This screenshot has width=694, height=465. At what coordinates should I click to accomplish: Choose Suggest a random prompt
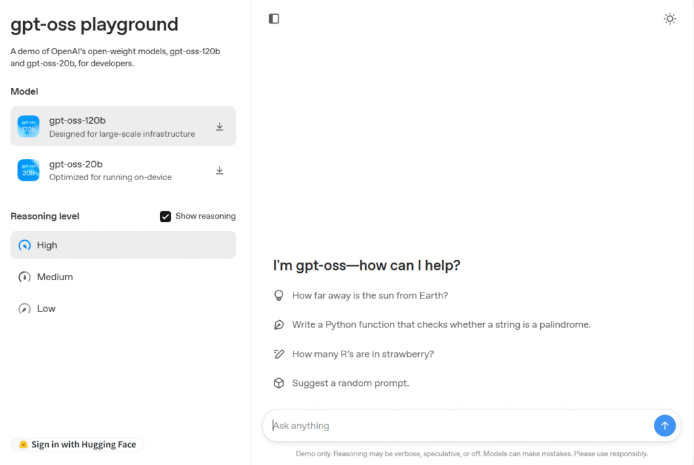pyautogui.click(x=350, y=383)
